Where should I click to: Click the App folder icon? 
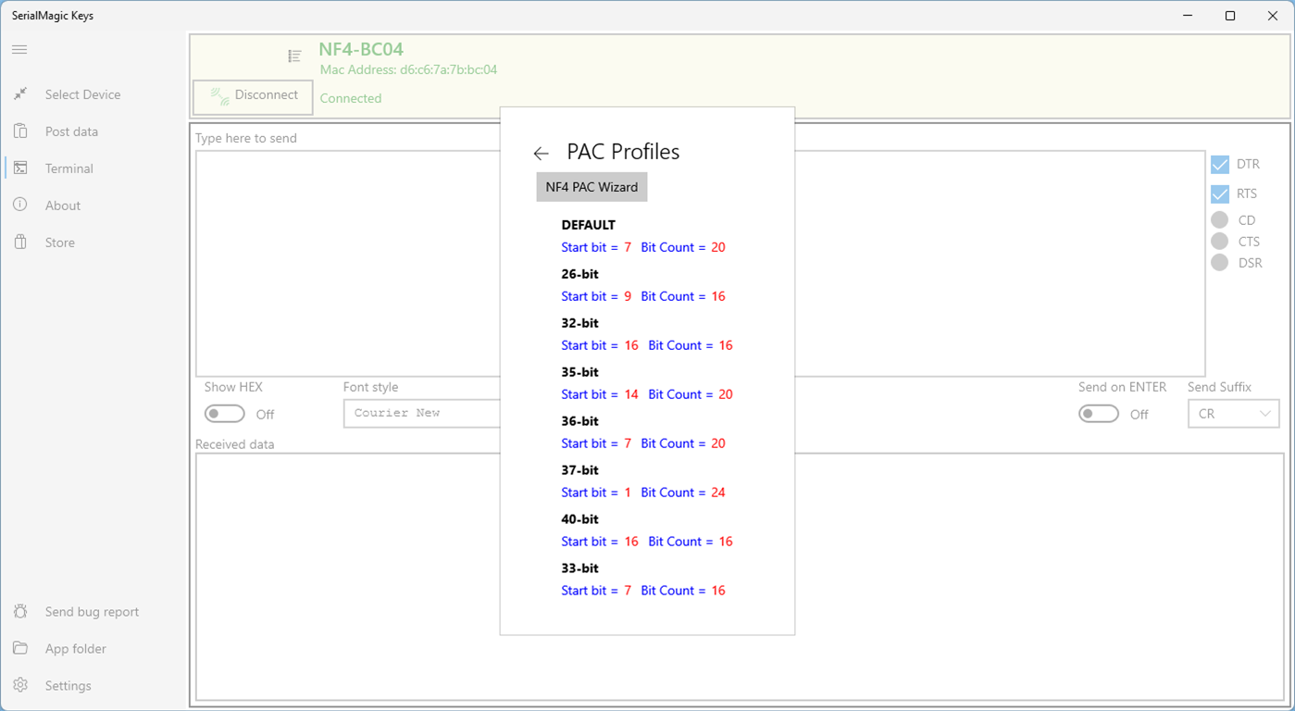click(20, 649)
